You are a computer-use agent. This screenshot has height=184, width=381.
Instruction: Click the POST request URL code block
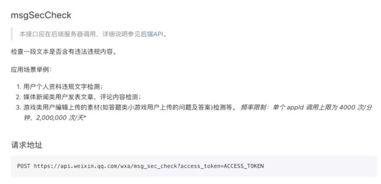point(194,166)
